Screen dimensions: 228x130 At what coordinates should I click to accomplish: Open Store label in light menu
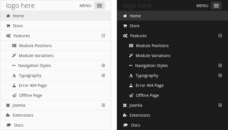pos(18,26)
